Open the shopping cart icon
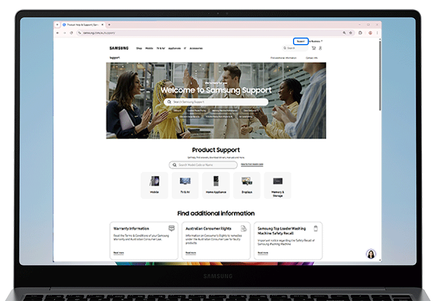Screen dimensions: 436x301 [314, 48]
